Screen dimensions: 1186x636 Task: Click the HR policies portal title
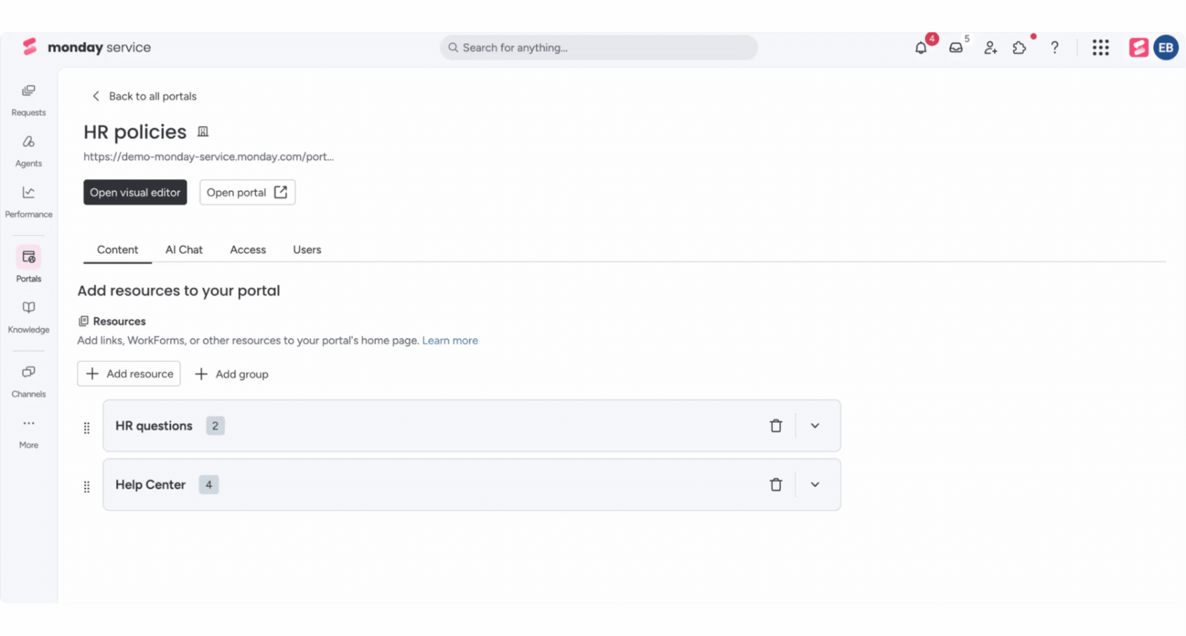point(135,132)
